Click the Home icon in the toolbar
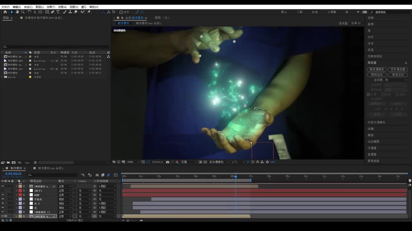The width and height of the screenshot is (412, 231). coord(5,12)
